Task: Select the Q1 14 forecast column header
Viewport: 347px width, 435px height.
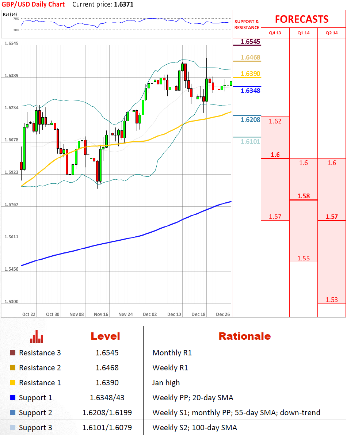Action: [x=304, y=33]
